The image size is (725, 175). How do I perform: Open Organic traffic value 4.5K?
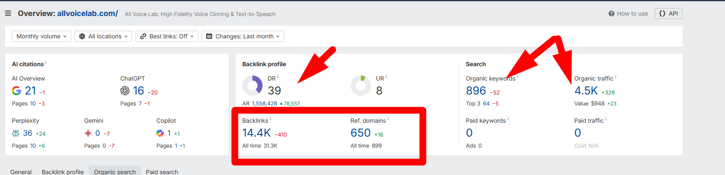coord(586,91)
